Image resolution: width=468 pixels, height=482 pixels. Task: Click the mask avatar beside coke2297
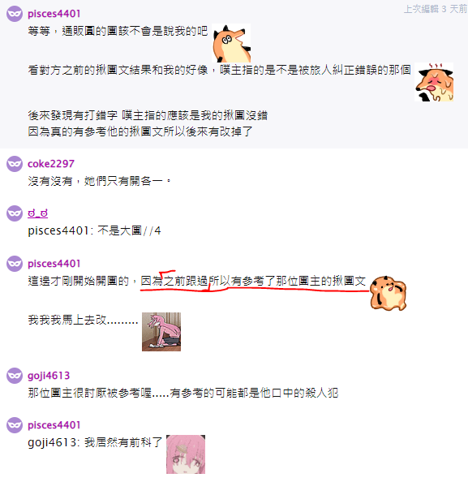(x=15, y=164)
